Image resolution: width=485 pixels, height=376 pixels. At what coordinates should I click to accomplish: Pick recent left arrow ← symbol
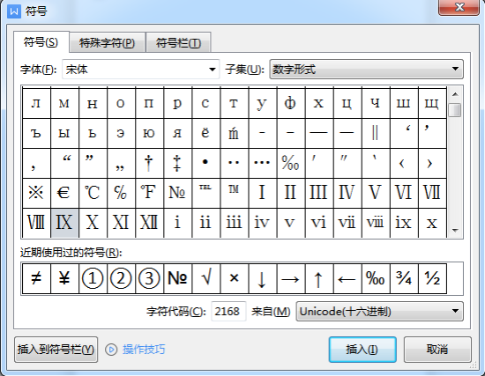[347, 278]
